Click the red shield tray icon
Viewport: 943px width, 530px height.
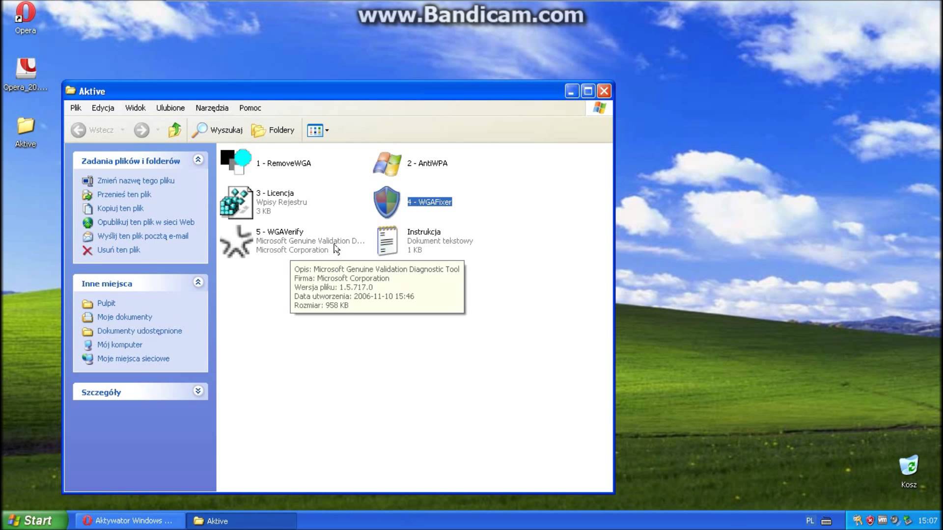870,521
